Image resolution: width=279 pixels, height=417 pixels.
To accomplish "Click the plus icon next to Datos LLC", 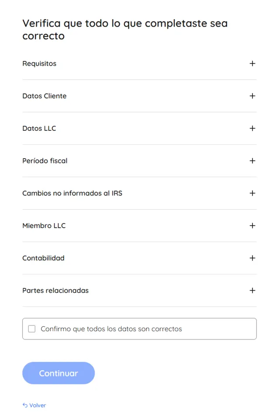I will click(252, 129).
